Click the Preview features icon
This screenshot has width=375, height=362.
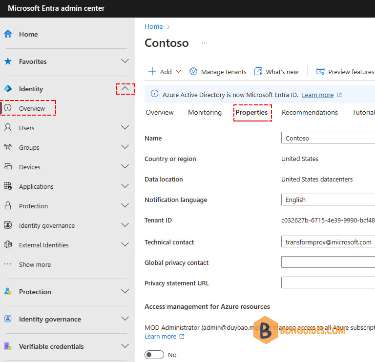click(x=320, y=71)
